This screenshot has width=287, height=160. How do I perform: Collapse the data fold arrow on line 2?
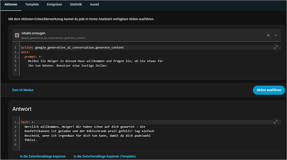coord(18,53)
